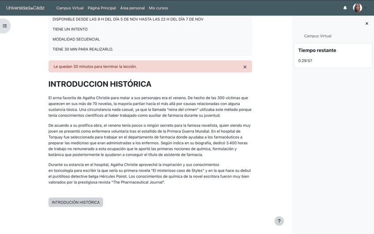Close the right block drawer
The height and width of the screenshot is (234, 374).
point(367,23)
